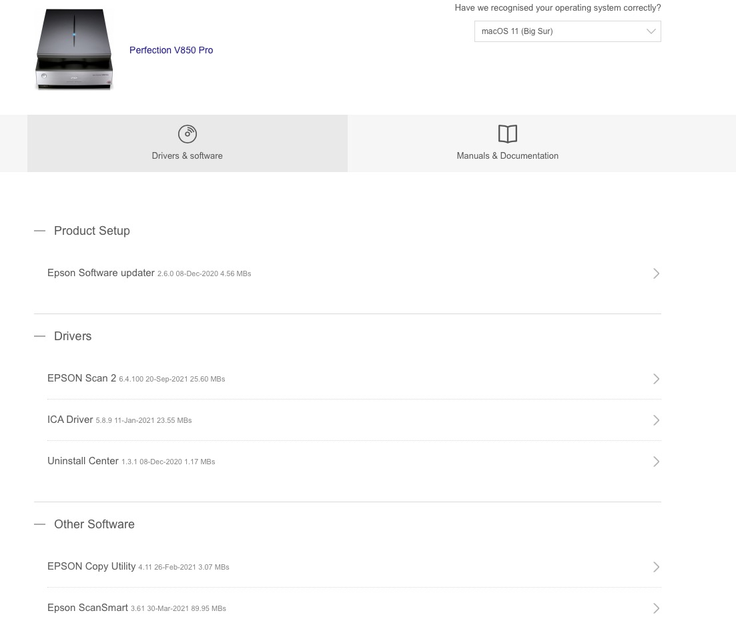This screenshot has height=633, width=736.
Task: Click the Drivers section heading
Action: 73,336
